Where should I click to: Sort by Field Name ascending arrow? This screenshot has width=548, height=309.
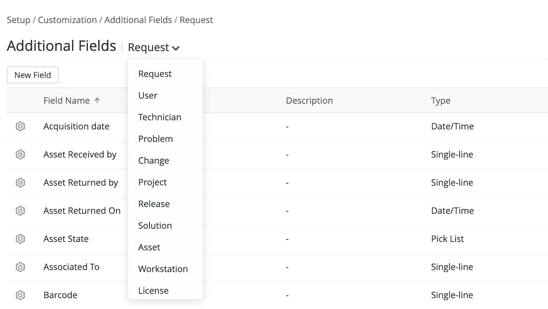(97, 100)
